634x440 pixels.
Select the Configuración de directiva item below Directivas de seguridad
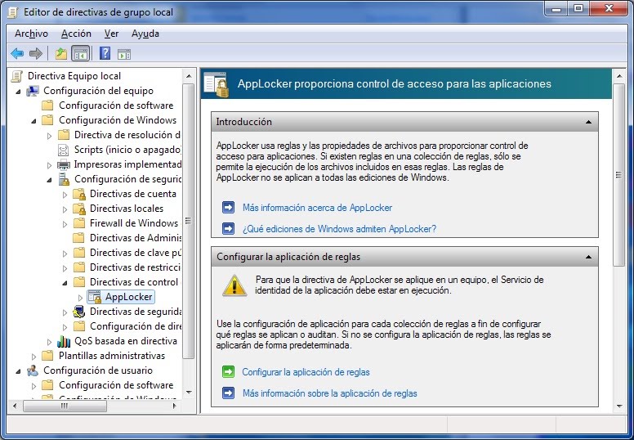[x=136, y=326]
